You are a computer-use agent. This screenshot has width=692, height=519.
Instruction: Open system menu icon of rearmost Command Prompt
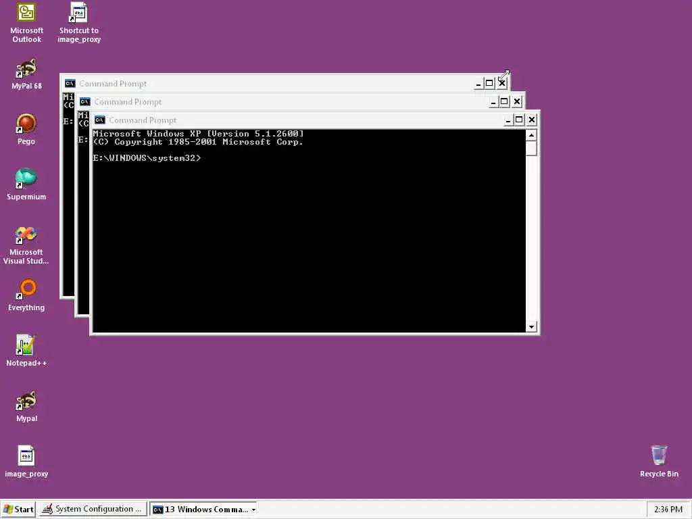pos(70,83)
